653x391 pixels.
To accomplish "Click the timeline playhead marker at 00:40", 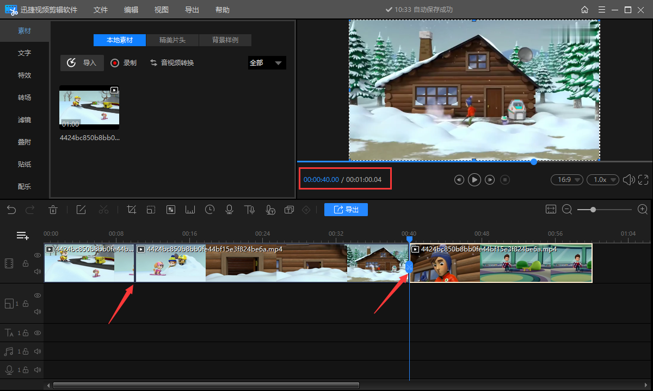I will pos(409,238).
